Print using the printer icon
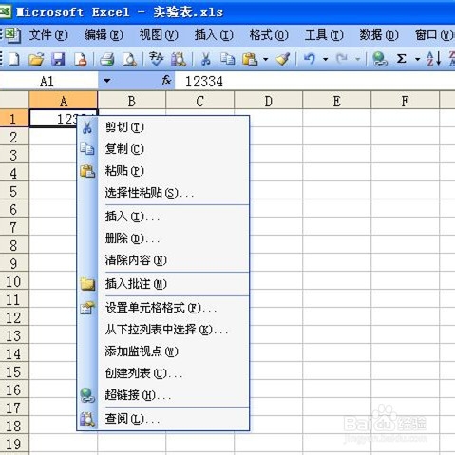Screen dimensions: 455x455 click(x=107, y=59)
